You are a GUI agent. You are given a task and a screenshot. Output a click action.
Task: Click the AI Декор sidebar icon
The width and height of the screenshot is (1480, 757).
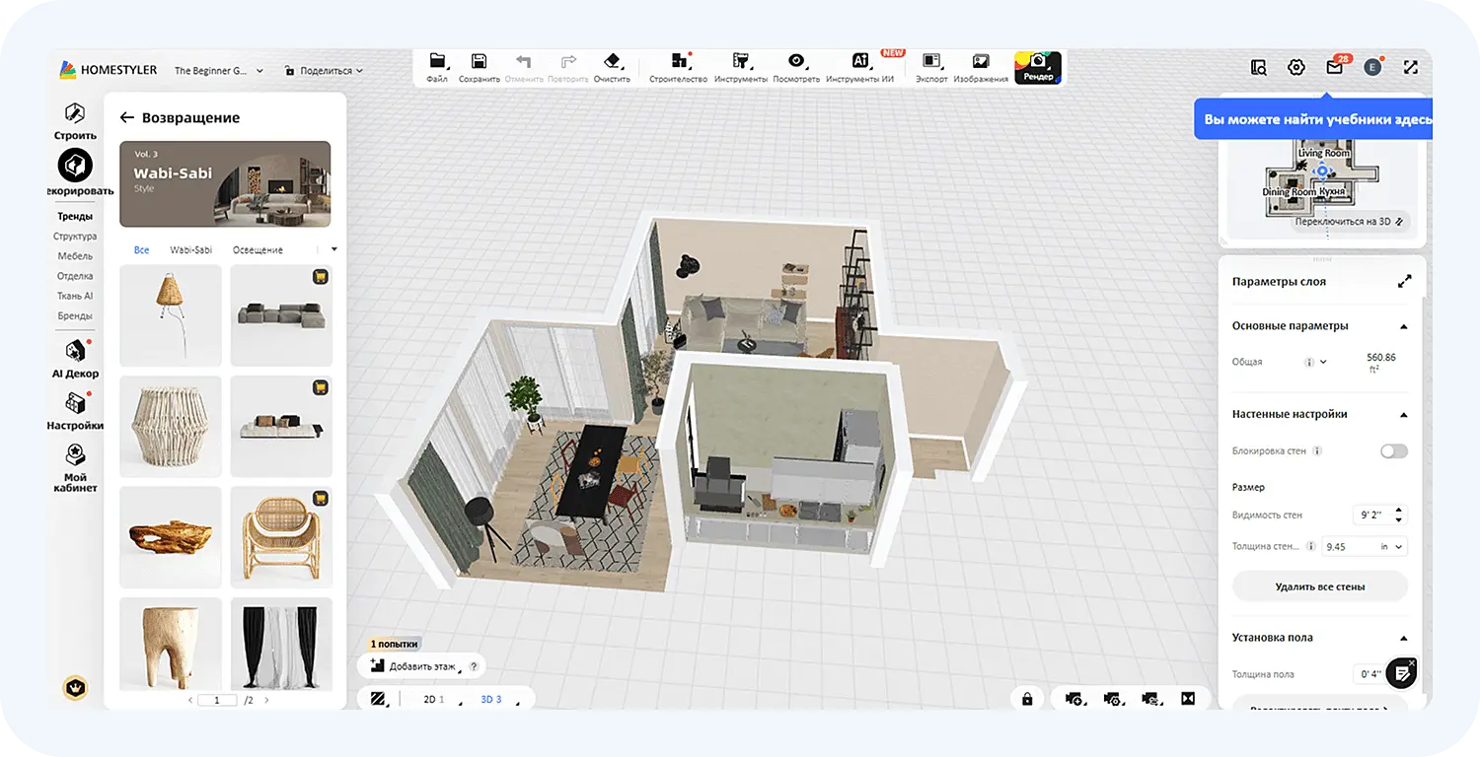(x=75, y=352)
